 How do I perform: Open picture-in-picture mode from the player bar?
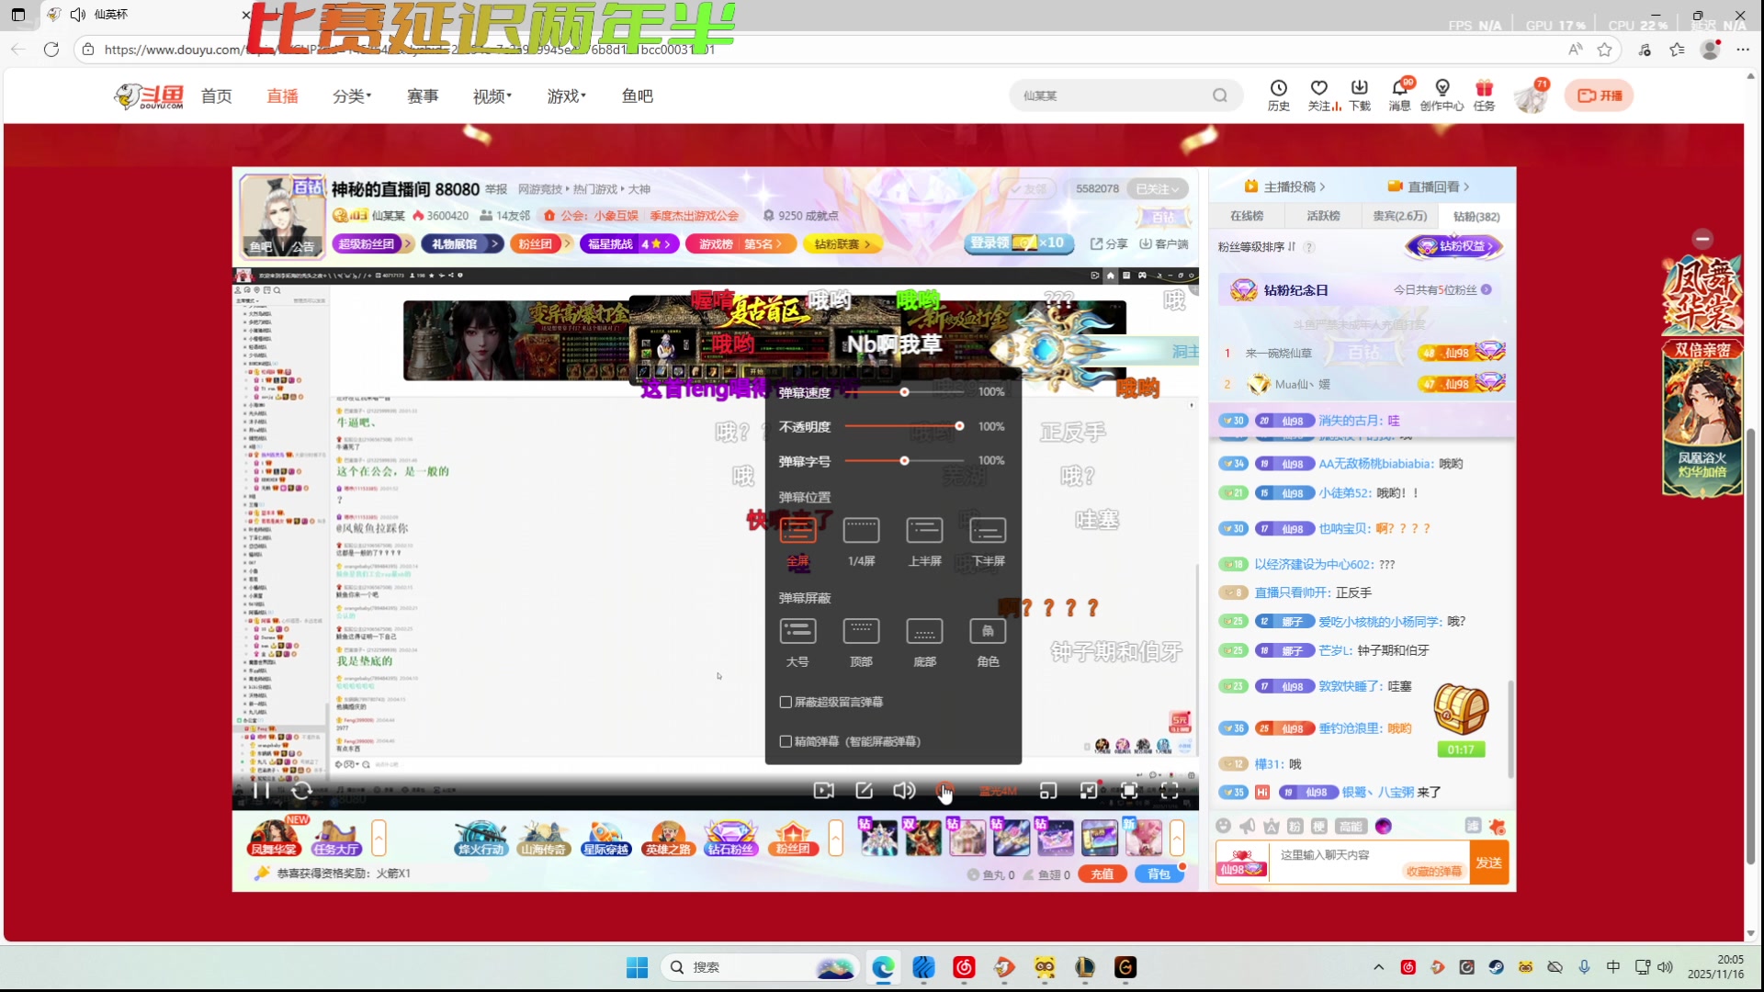(1047, 790)
